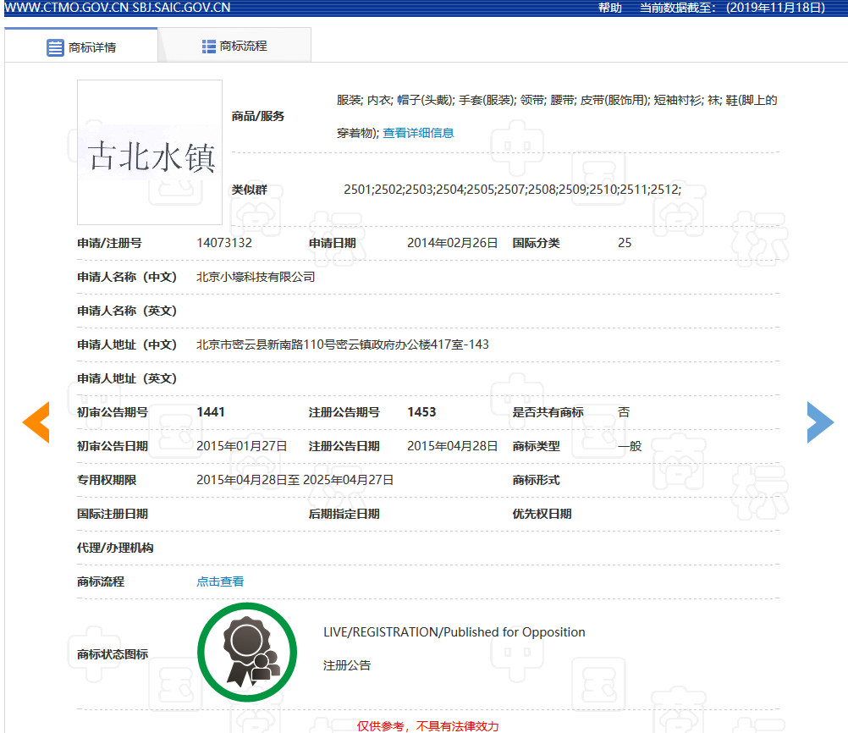Go to next trademark with blue arrow

pyautogui.click(x=820, y=422)
